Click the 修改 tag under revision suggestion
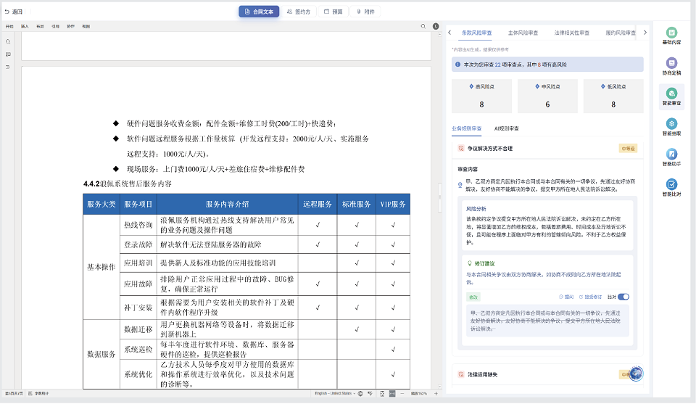This screenshot has width=696, height=404. pyautogui.click(x=473, y=297)
